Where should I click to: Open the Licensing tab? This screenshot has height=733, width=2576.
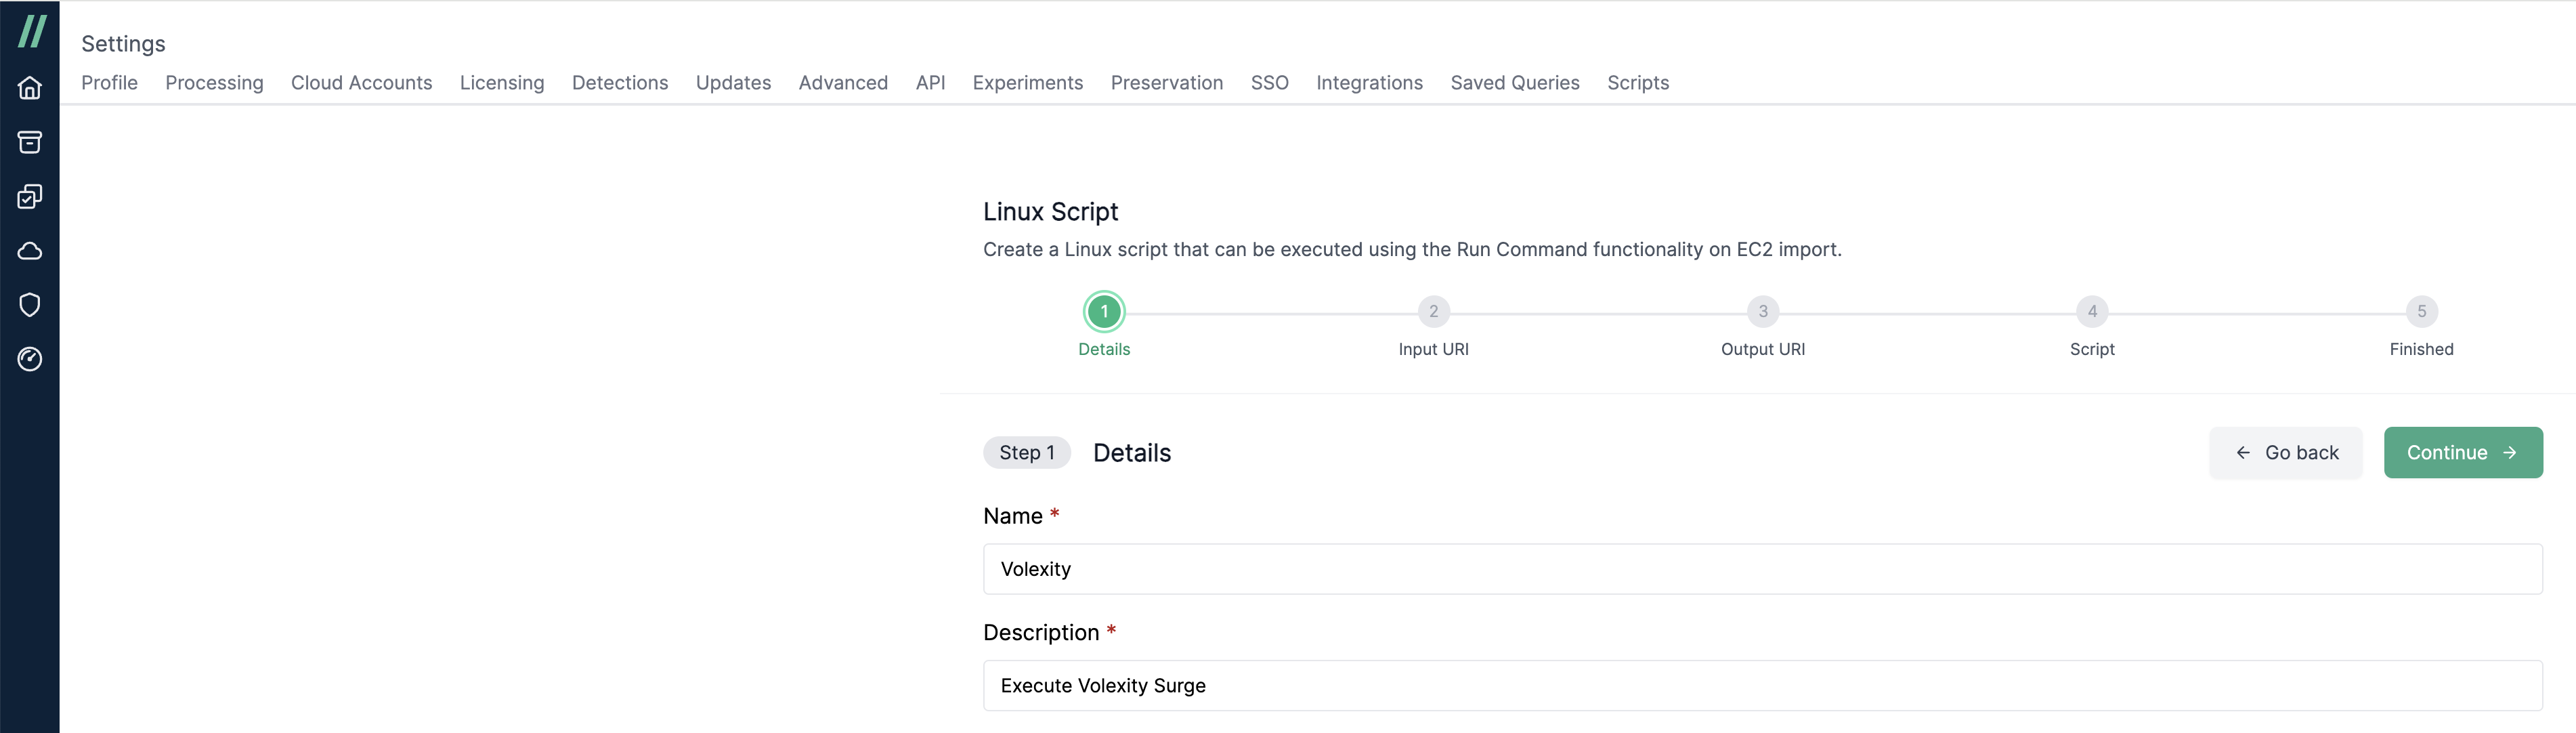[502, 83]
